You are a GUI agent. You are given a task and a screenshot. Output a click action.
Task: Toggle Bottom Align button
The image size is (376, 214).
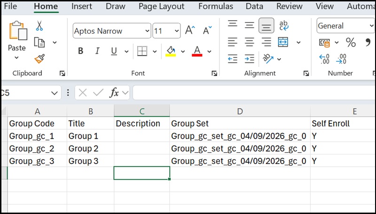(266, 26)
